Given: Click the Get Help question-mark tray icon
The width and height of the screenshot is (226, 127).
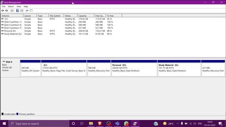Looking at the screenshot, I should pos(156,123).
